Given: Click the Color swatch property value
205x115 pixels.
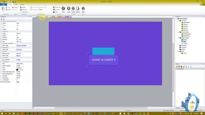Looking at the screenshot, I should point(17,70).
